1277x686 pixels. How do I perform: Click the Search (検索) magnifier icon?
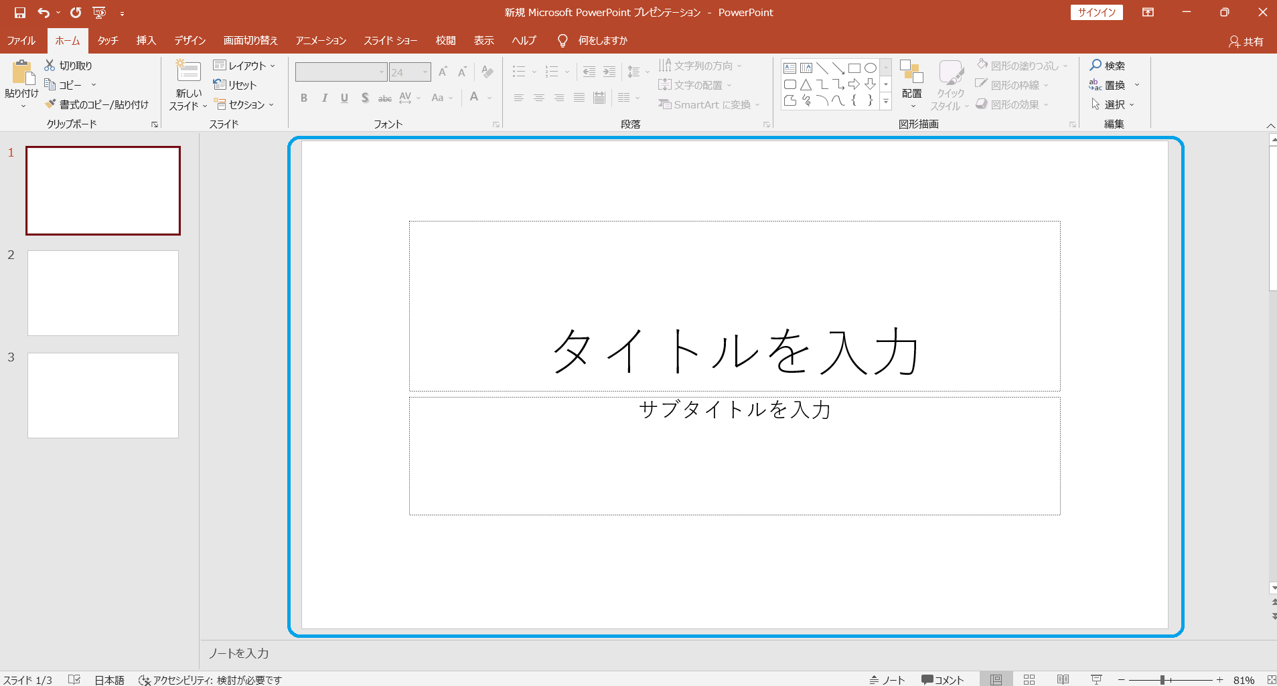1096,66
